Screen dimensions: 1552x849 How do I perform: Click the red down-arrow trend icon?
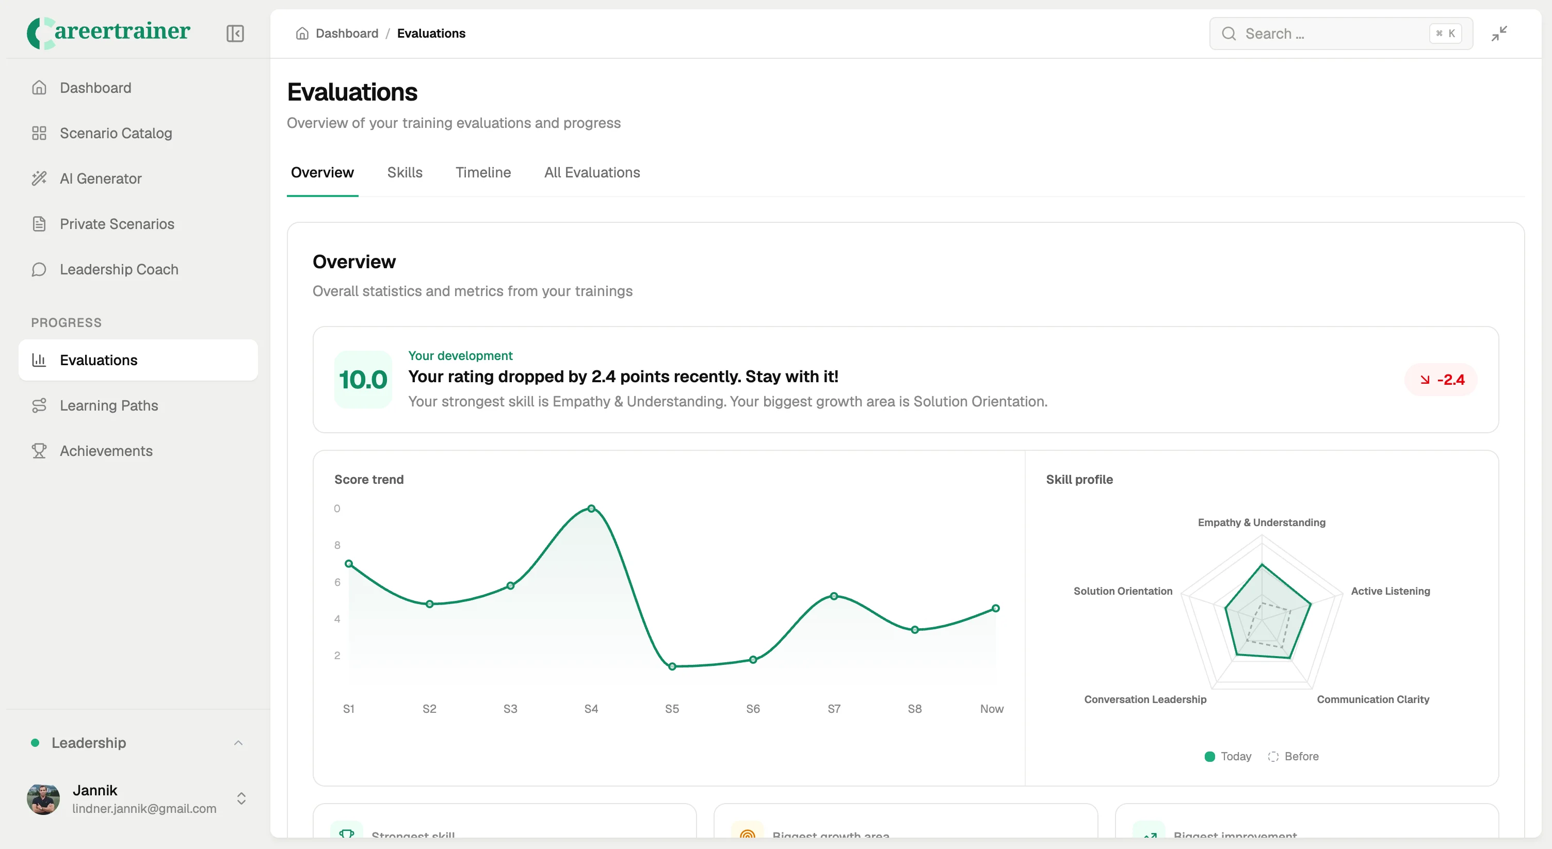pyautogui.click(x=1425, y=380)
